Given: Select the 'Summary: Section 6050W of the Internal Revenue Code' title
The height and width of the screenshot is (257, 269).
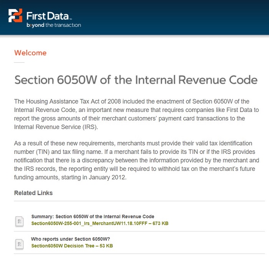Looking at the screenshot, I should 93,217.
